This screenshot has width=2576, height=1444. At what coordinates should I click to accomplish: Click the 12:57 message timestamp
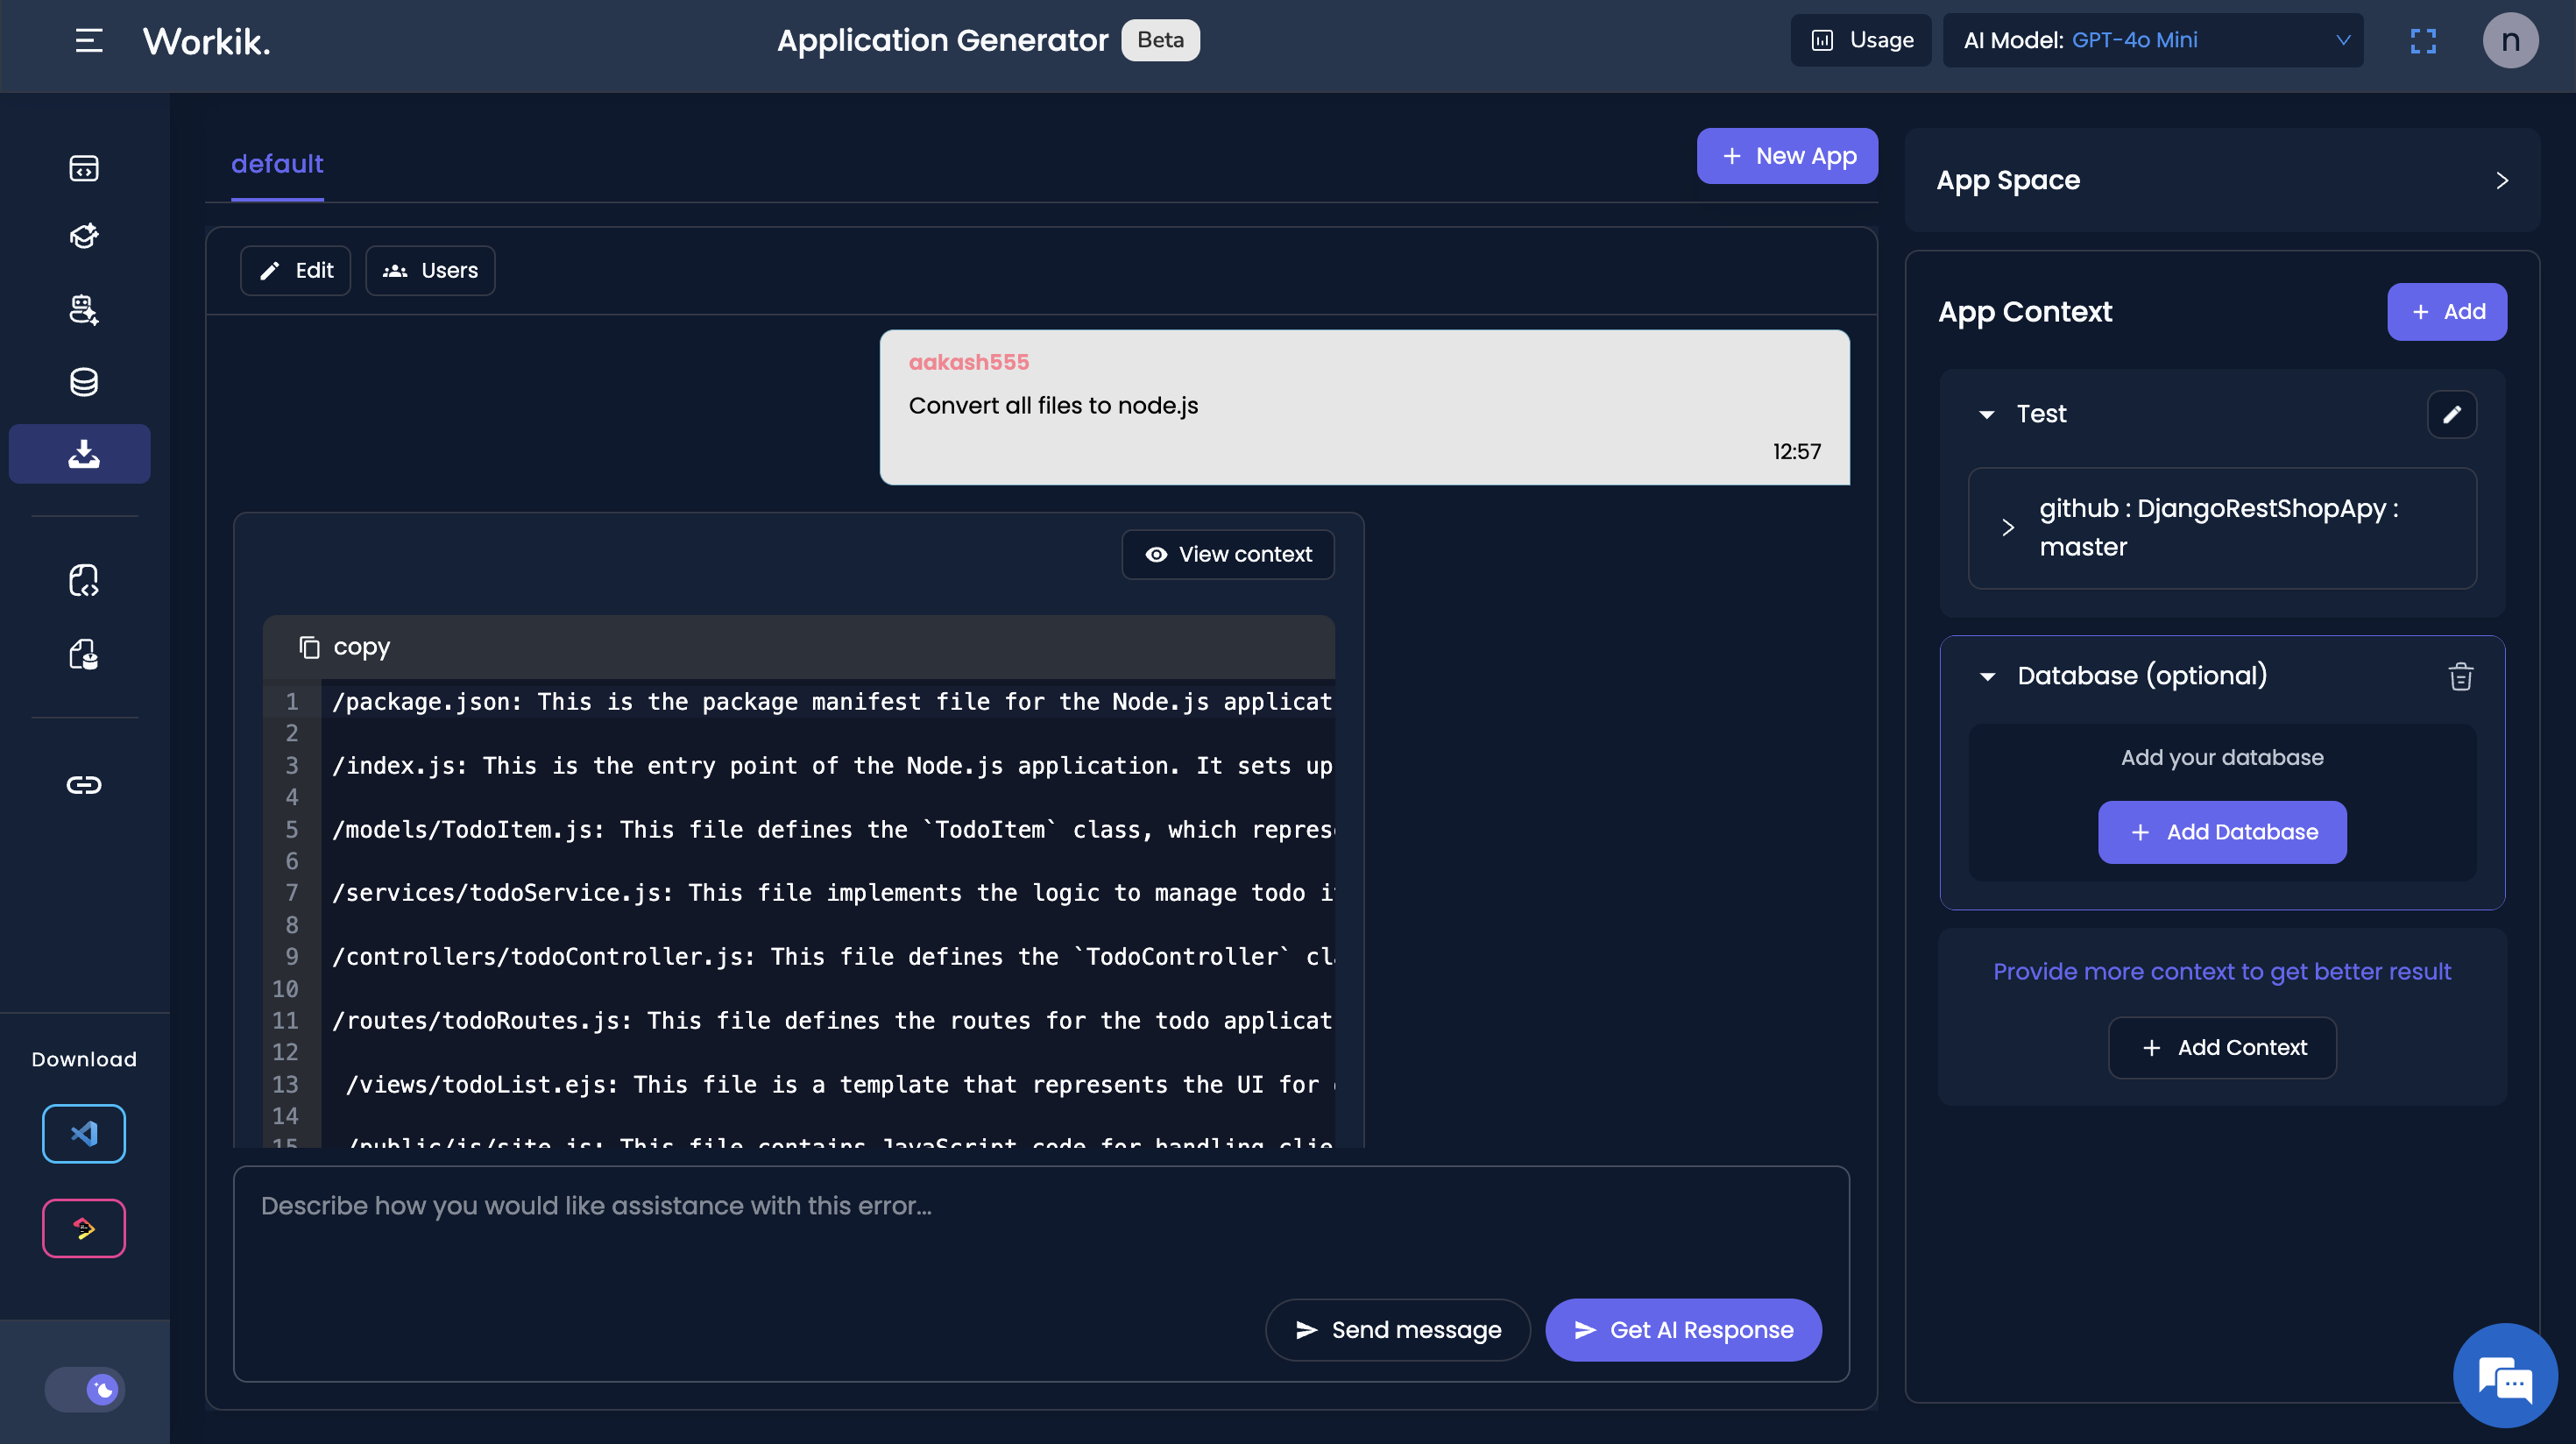[x=1796, y=452]
